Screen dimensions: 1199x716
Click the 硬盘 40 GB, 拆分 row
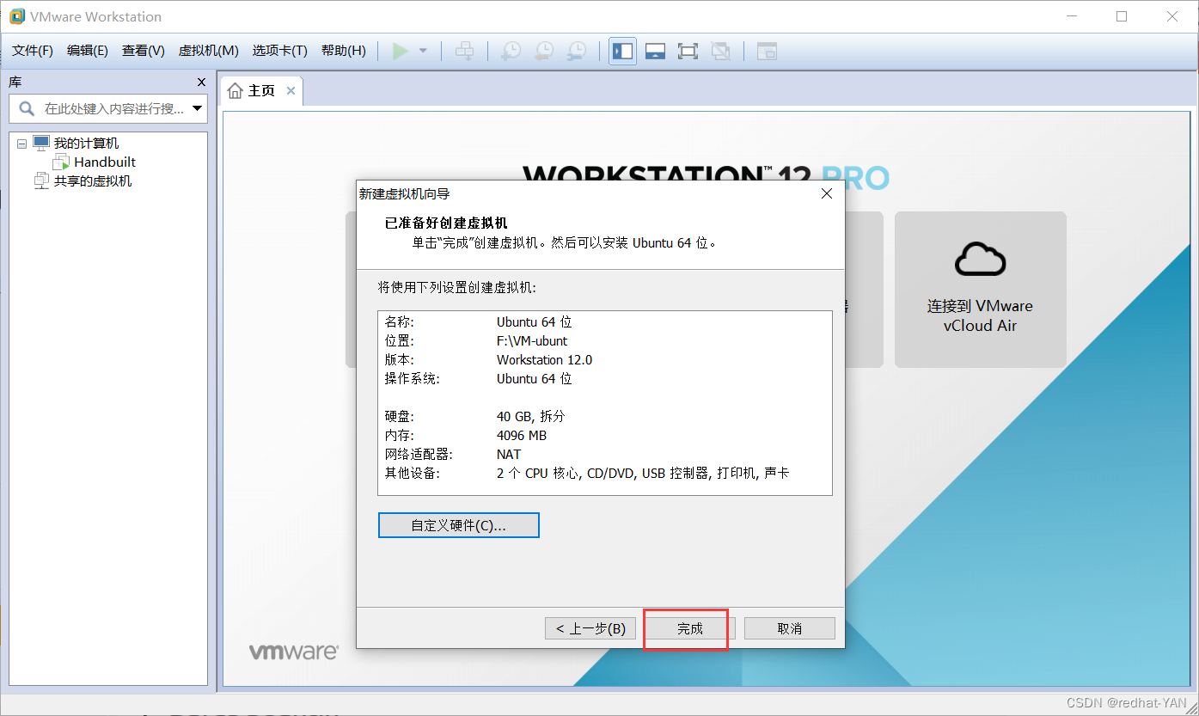(605, 417)
